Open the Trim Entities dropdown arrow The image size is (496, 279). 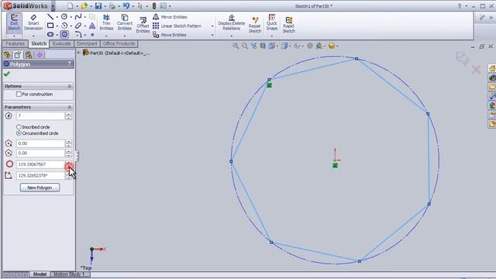[x=106, y=36]
